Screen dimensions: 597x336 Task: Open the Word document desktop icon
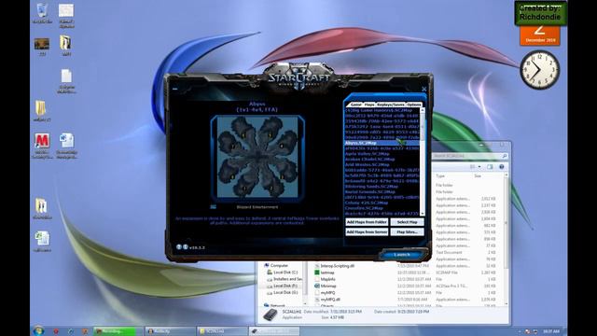tap(66, 146)
